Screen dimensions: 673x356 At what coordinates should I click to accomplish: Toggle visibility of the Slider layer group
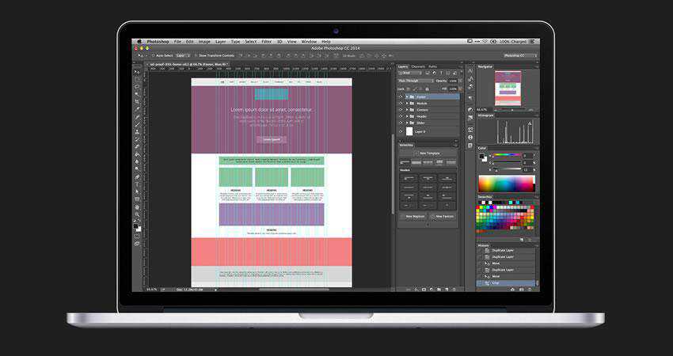coord(401,123)
